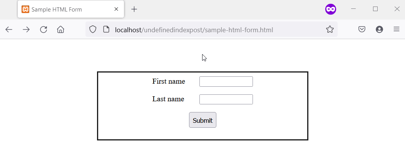Focus the Last name text field

click(x=226, y=99)
